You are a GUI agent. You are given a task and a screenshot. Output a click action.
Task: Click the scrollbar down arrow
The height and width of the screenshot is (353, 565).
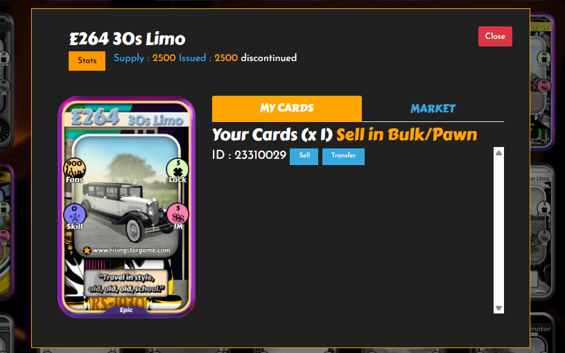pos(498,309)
